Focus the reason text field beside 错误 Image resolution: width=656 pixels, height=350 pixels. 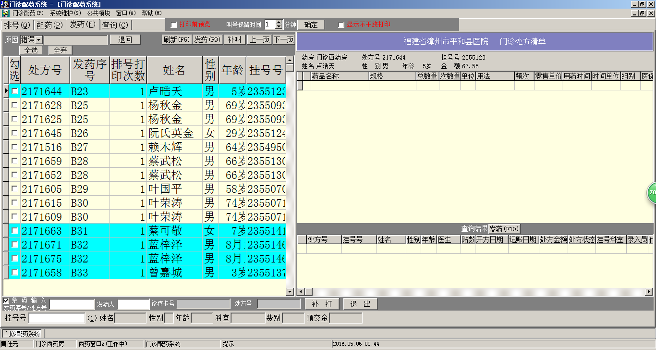(75, 40)
